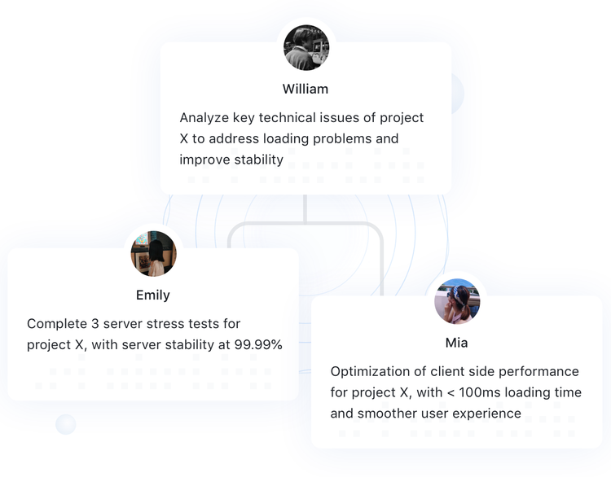Viewport: 611px width, 477px height.
Task: Click the 99.99% stability figure
Action: click(258, 345)
